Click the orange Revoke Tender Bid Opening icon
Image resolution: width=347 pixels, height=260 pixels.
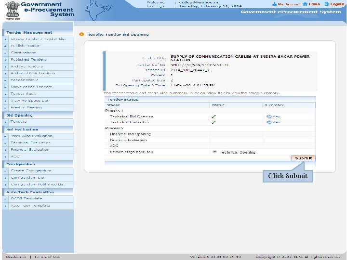[81, 34]
